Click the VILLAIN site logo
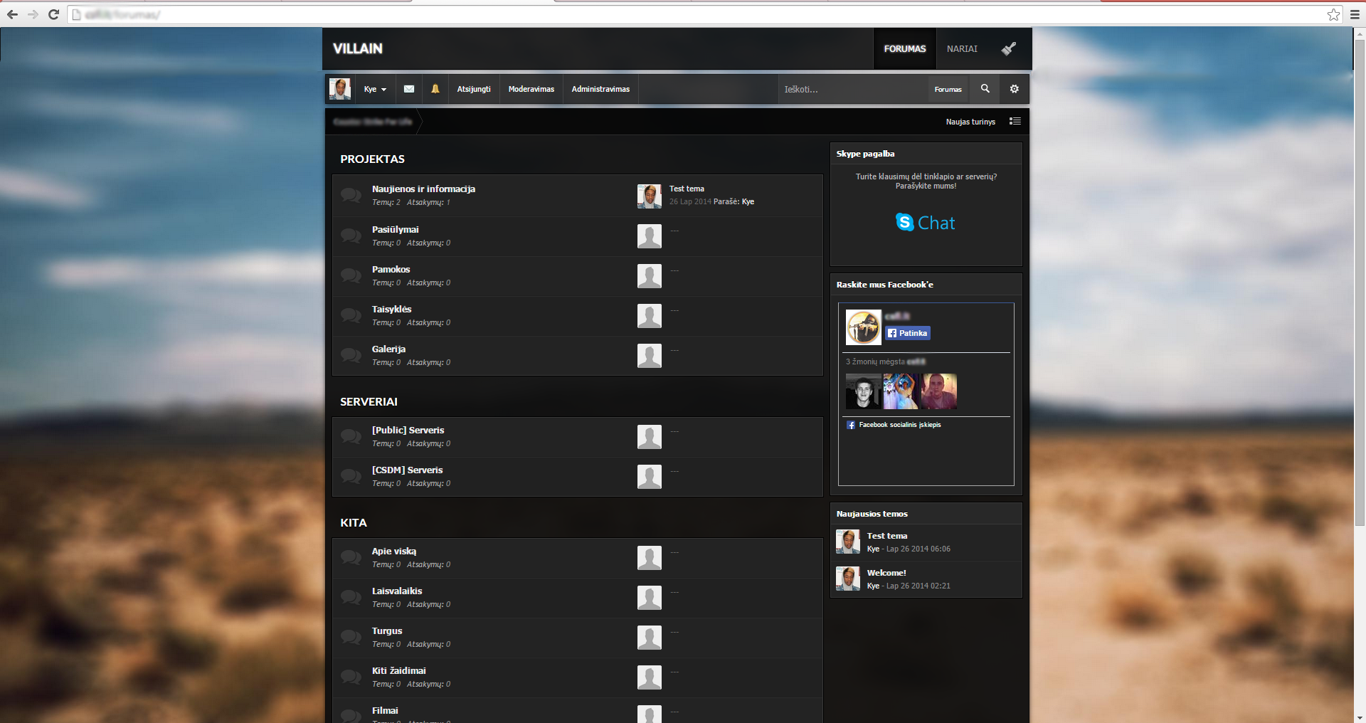This screenshot has height=723, width=1366. (358, 48)
